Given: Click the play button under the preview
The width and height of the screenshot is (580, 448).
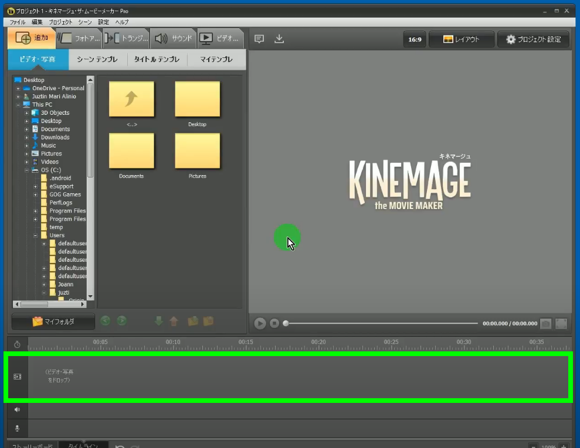Looking at the screenshot, I should pos(260,323).
